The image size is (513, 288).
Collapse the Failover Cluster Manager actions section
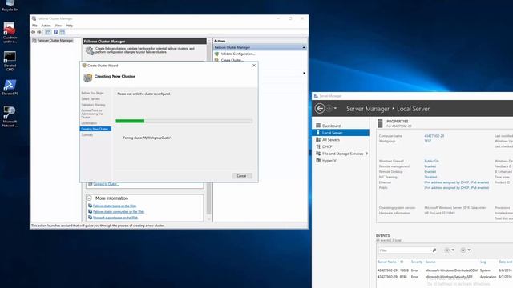tap(304, 47)
